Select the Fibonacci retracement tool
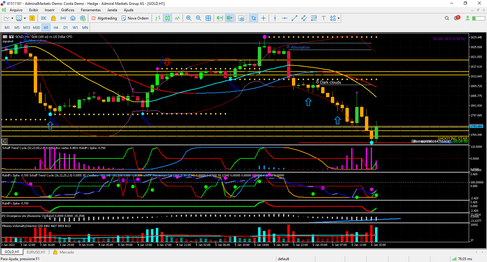The width and height of the screenshot is (487, 262). tap(314, 18)
